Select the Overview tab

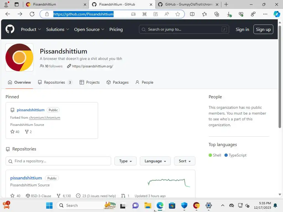click(19, 82)
